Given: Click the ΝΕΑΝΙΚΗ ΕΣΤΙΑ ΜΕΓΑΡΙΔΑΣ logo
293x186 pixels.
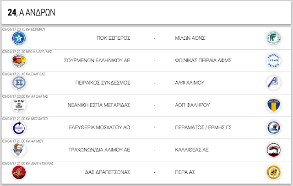Looking at the screenshot, I should 19,106.
